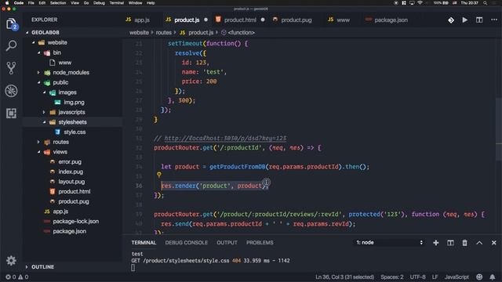Screen dimensions: 502x282
Task: Click the feedback smiley in status bar
Action: [x=479, y=277]
